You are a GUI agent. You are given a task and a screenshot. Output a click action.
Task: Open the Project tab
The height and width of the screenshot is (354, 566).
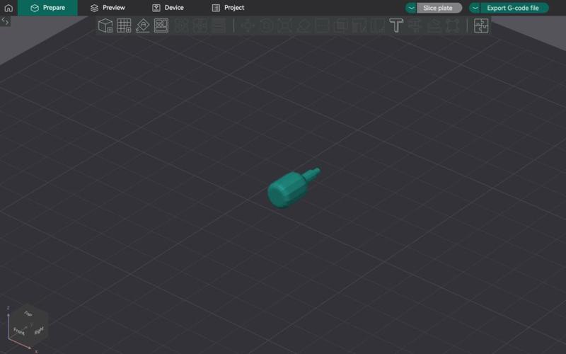(x=228, y=8)
